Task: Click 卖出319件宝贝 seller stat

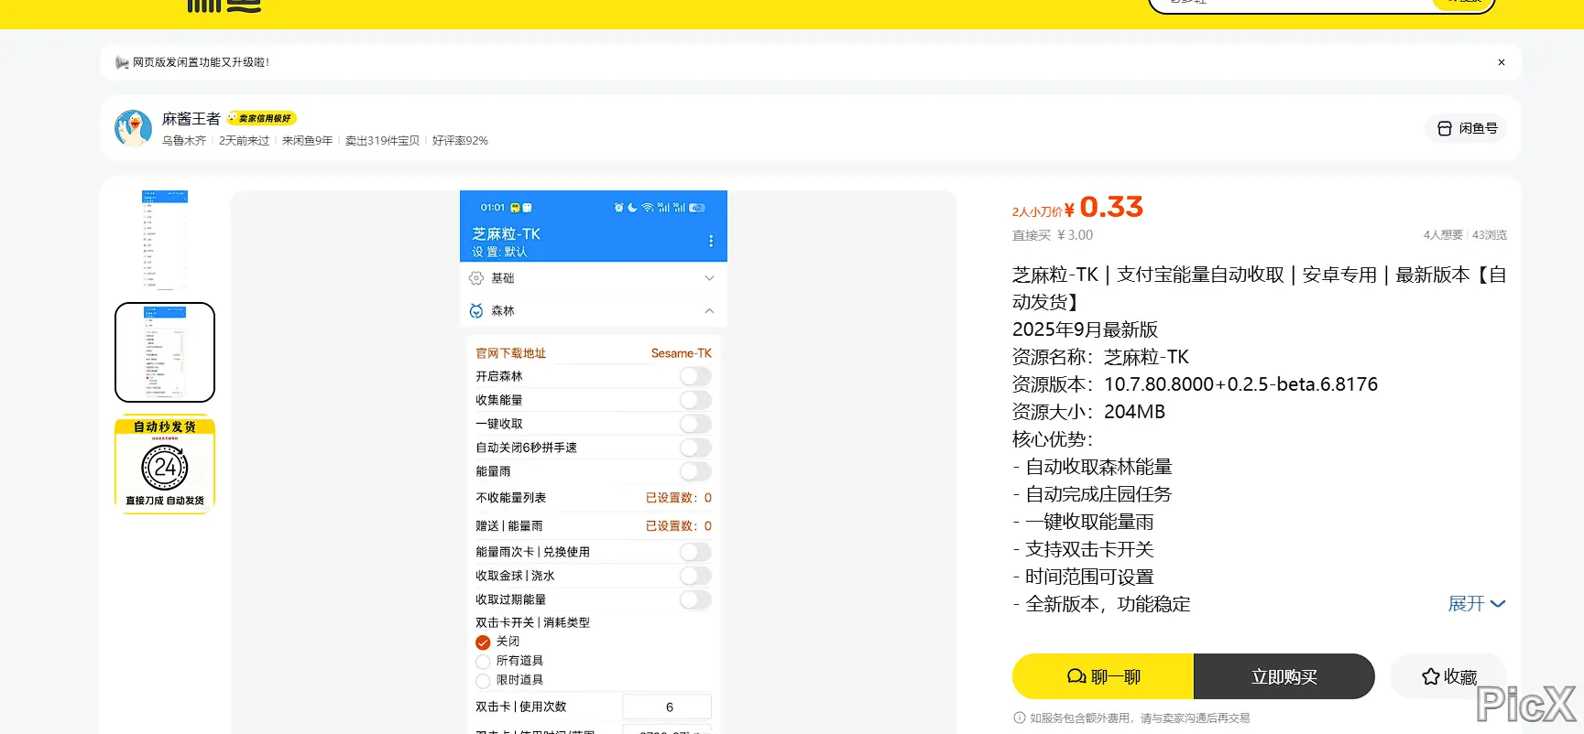Action: 382,141
